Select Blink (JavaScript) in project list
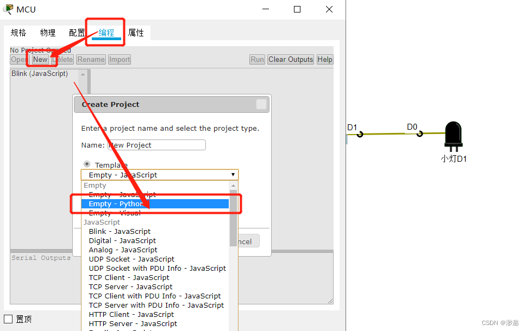The width and height of the screenshot is (527, 331). coord(40,73)
